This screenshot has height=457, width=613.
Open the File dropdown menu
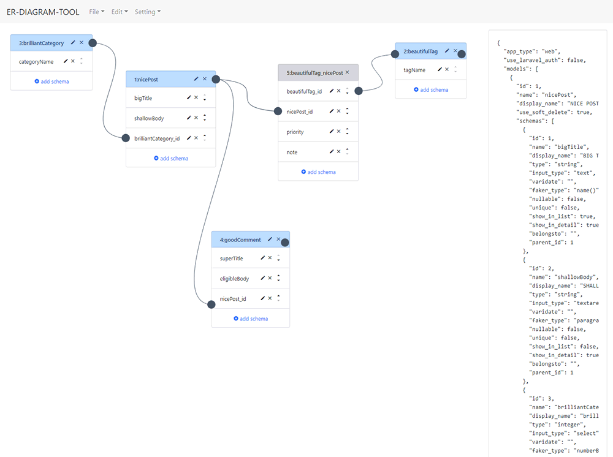pos(97,12)
